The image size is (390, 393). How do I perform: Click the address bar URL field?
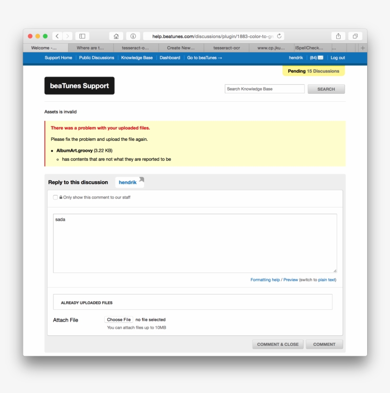click(213, 36)
